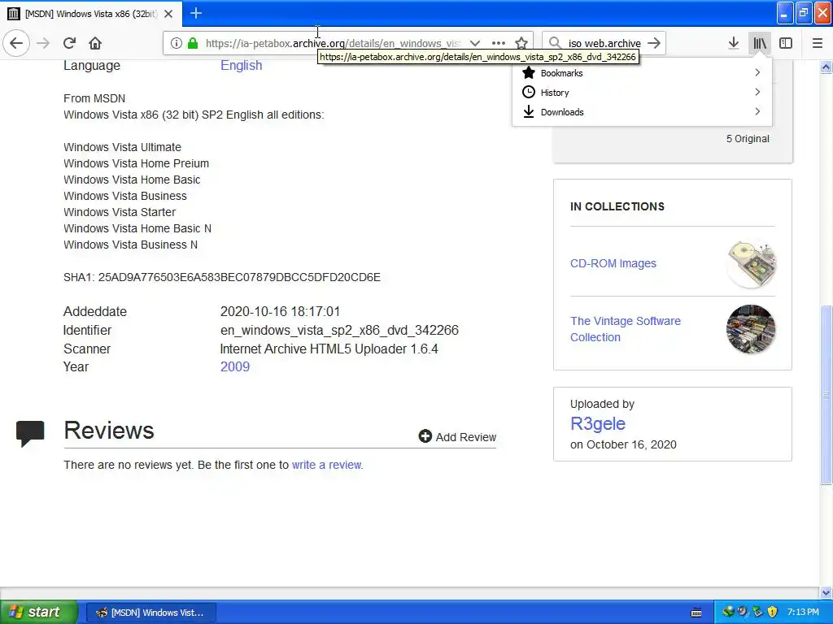The image size is (833, 624).
Task: Open The Vintage Software Collection link
Action: point(626,329)
